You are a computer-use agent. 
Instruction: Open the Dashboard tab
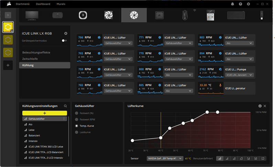pyautogui.click(x=43, y=4)
